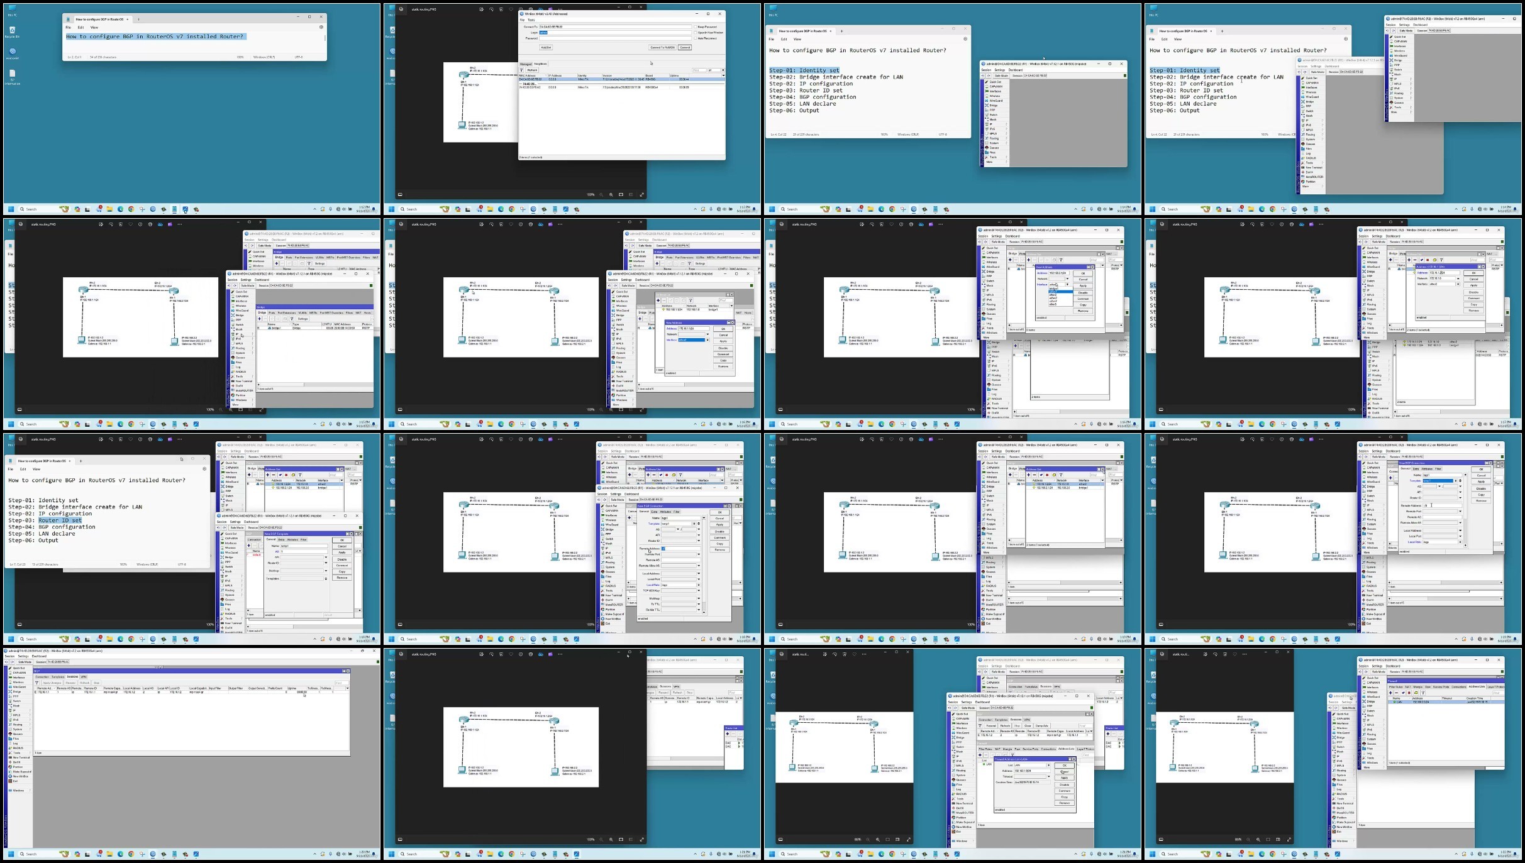Open Quick Set in maximized WinBox sidebar
This screenshot has width=1525, height=863.
click(x=19, y=668)
